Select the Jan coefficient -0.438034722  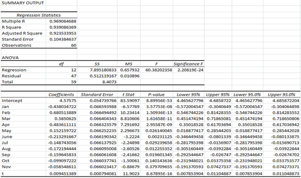point(62,107)
